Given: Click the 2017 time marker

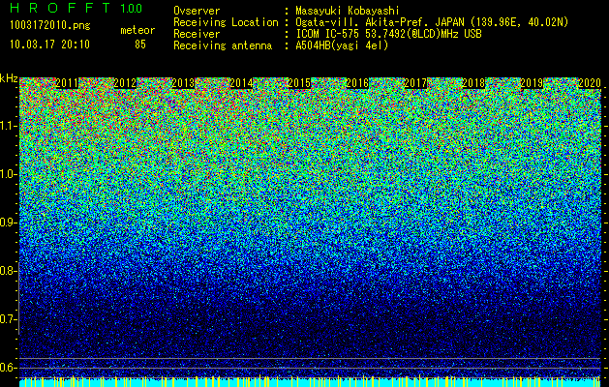Looking at the screenshot, I should (x=415, y=83).
